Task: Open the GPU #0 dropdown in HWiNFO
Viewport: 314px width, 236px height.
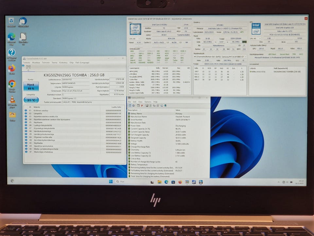Action: (x=255, y=38)
